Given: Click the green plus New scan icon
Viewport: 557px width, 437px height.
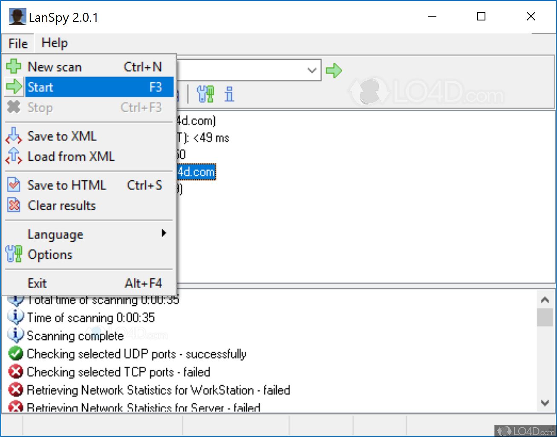Looking at the screenshot, I should point(14,67).
